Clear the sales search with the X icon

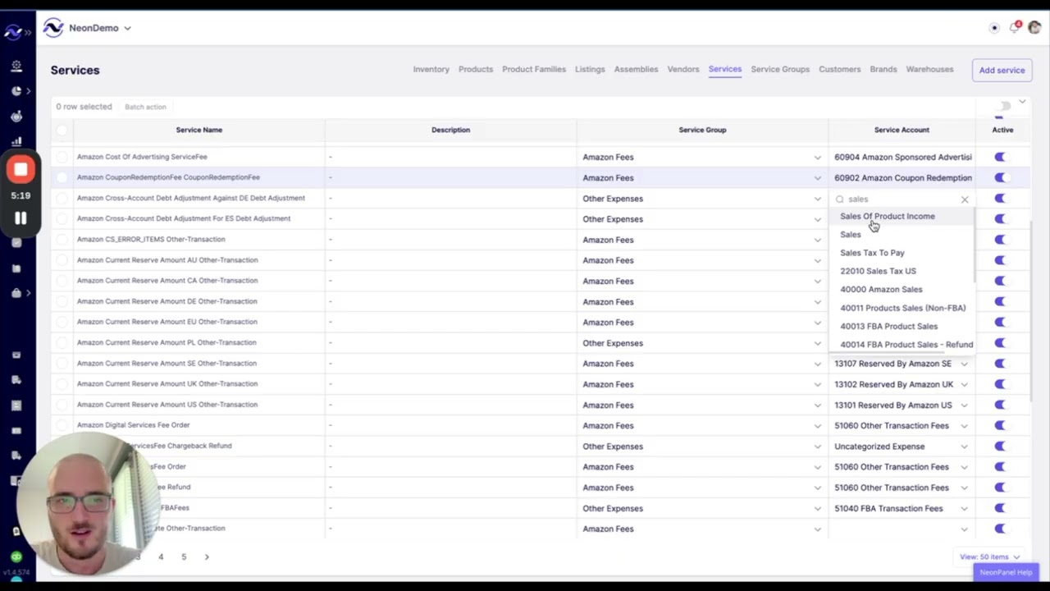tap(965, 199)
